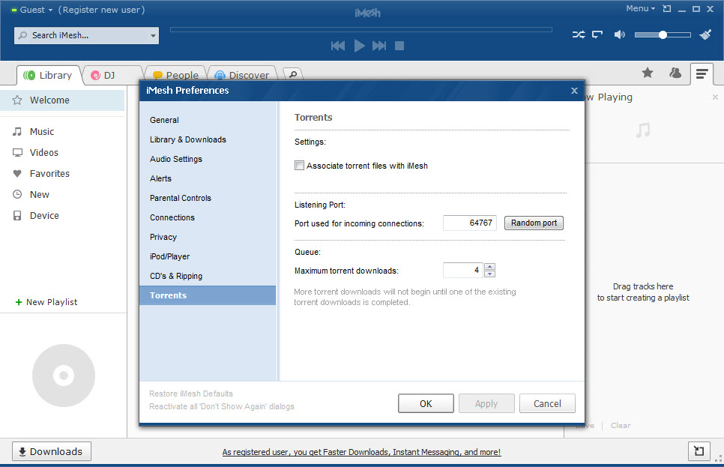Viewport: 724px width, 467px height.
Task: Open Connections preferences category
Action: [x=172, y=217]
